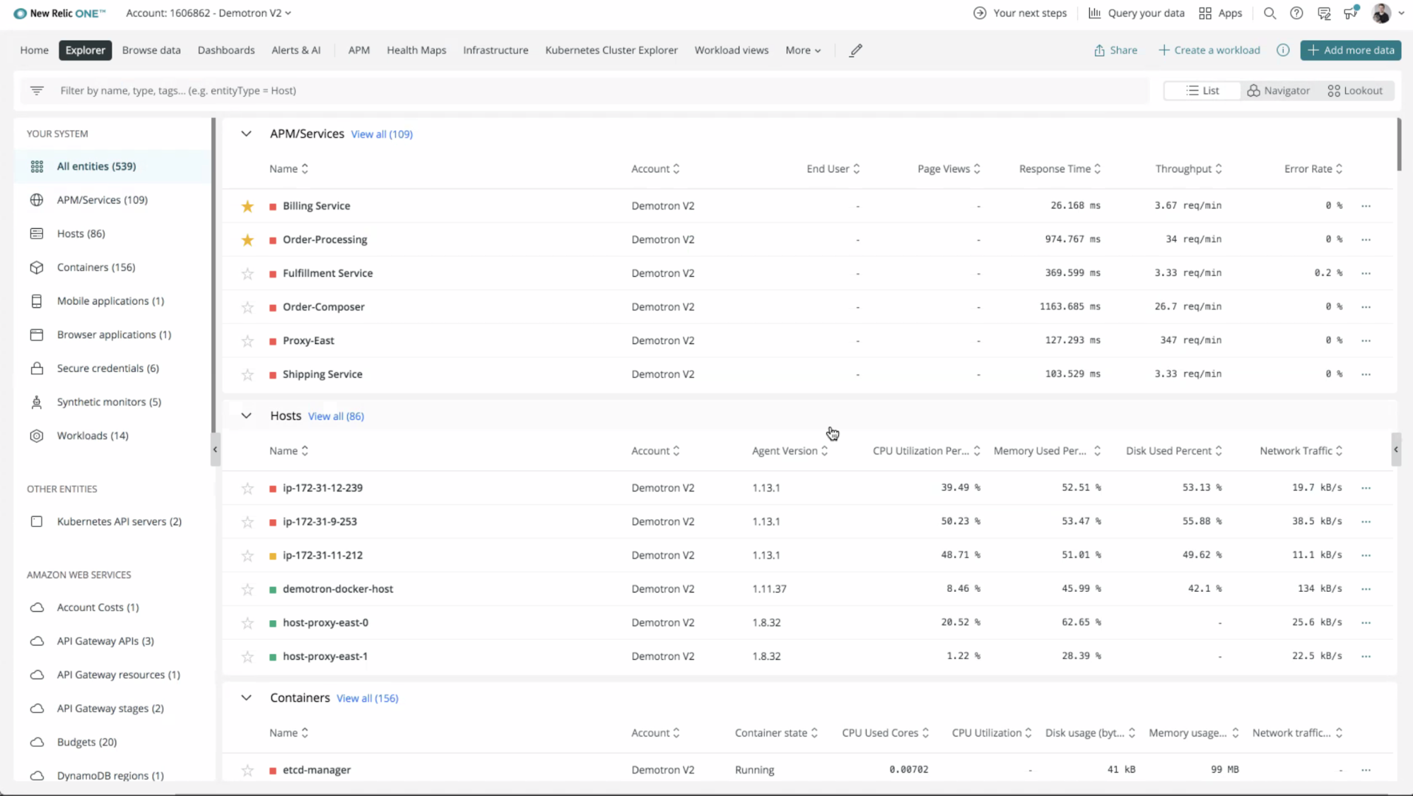Screen dimensions: 1413x796
Task: Unfavorite the Order-Processing star
Action: click(x=247, y=240)
